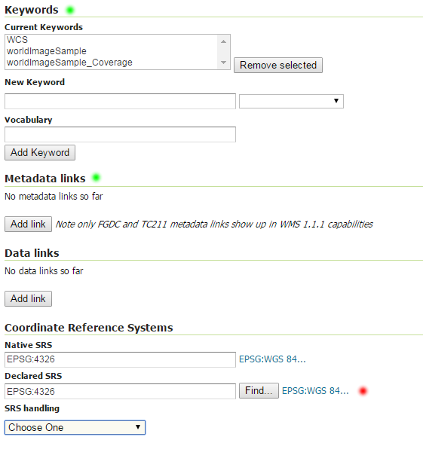This screenshot has height=449, width=423.
Task: Click the Remove selected button
Action: coord(278,66)
